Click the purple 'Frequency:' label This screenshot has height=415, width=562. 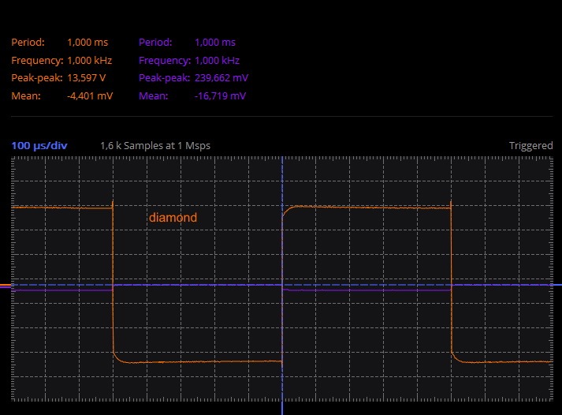coord(165,60)
